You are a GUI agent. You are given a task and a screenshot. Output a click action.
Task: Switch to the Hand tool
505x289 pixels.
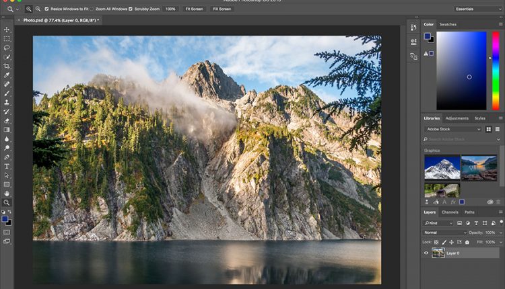coord(7,194)
